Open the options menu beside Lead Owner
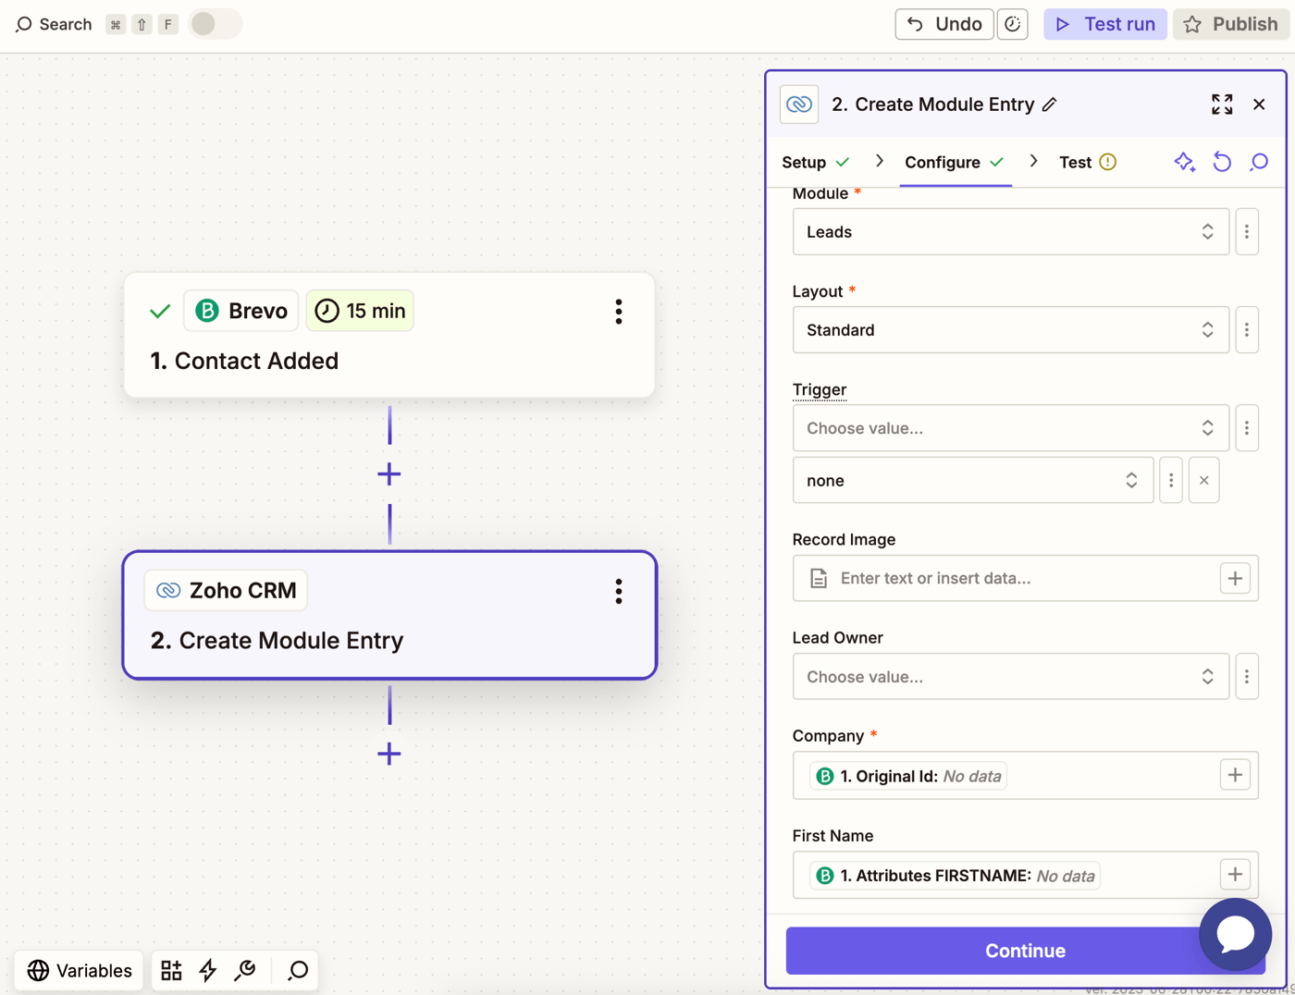The width and height of the screenshot is (1295, 995). click(1247, 677)
